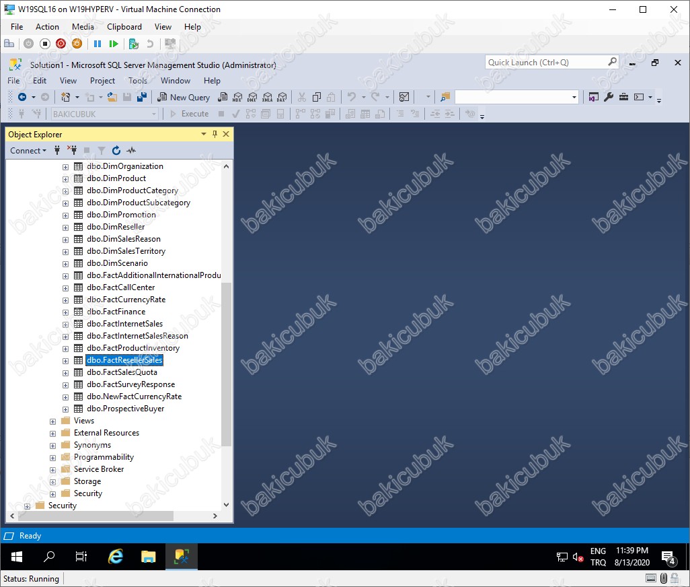This screenshot has height=587, width=690.
Task: Click the Analysis Services DMX Query icon
Action: (x=252, y=98)
